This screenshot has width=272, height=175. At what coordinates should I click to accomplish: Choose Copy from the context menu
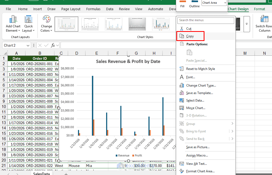pyautogui.click(x=190, y=36)
